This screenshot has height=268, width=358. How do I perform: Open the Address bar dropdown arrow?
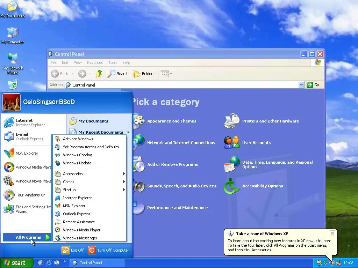pyautogui.click(x=301, y=85)
